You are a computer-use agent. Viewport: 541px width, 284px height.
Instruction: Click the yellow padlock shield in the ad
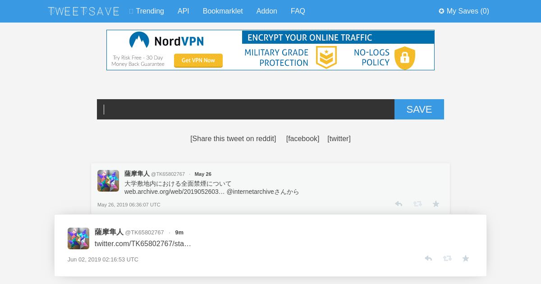[405, 58]
